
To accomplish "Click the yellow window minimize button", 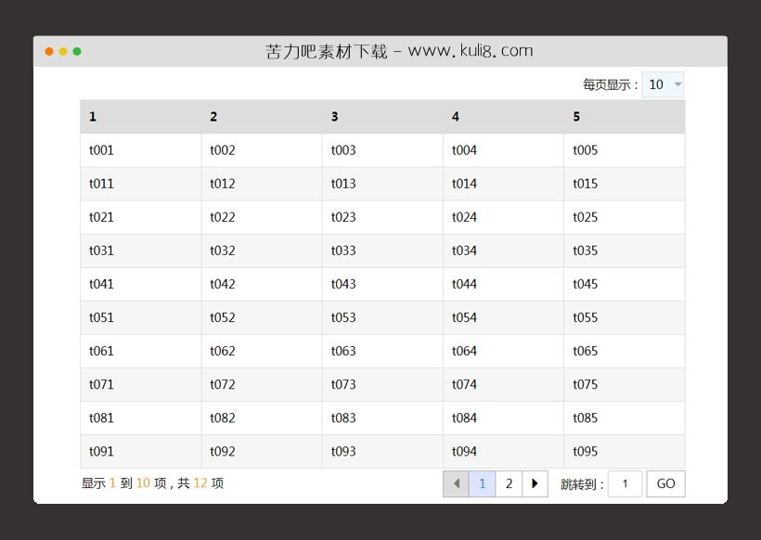I will (x=62, y=53).
